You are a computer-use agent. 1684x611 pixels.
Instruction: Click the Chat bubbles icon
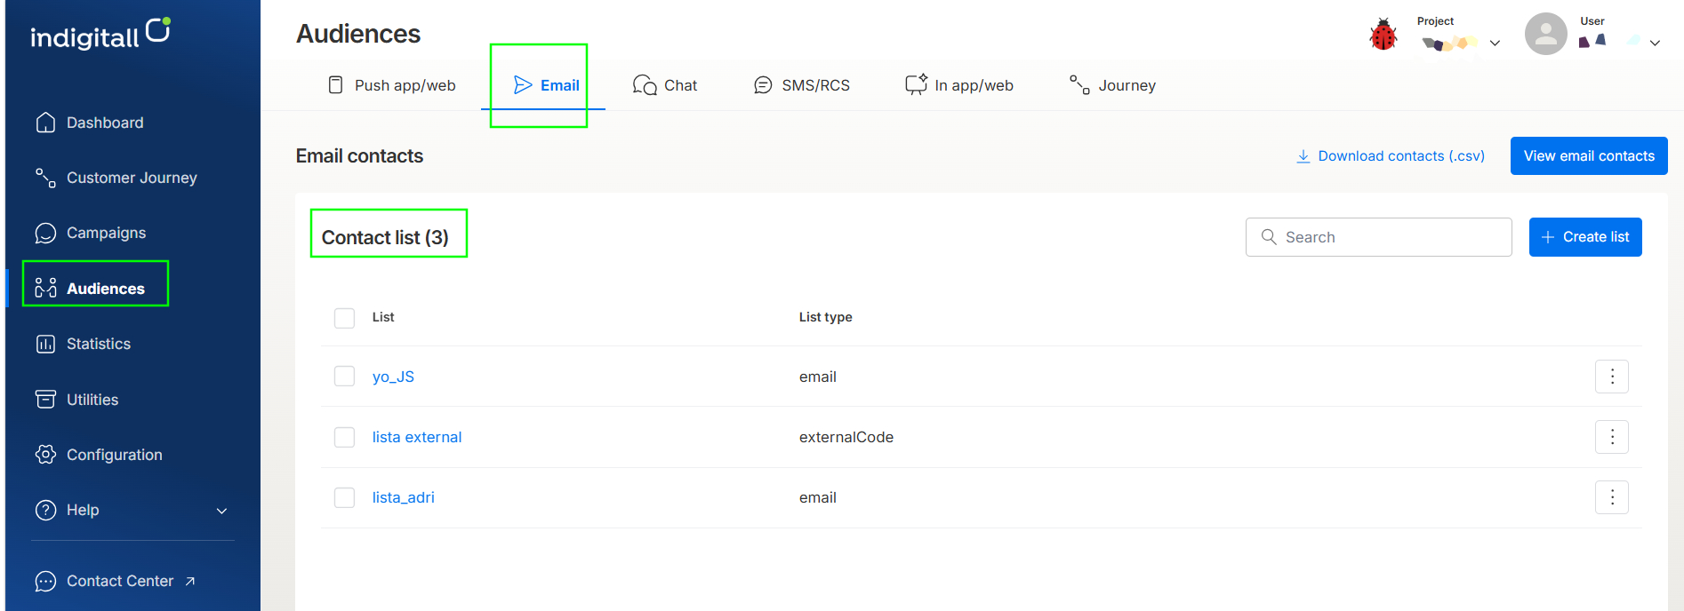point(645,85)
